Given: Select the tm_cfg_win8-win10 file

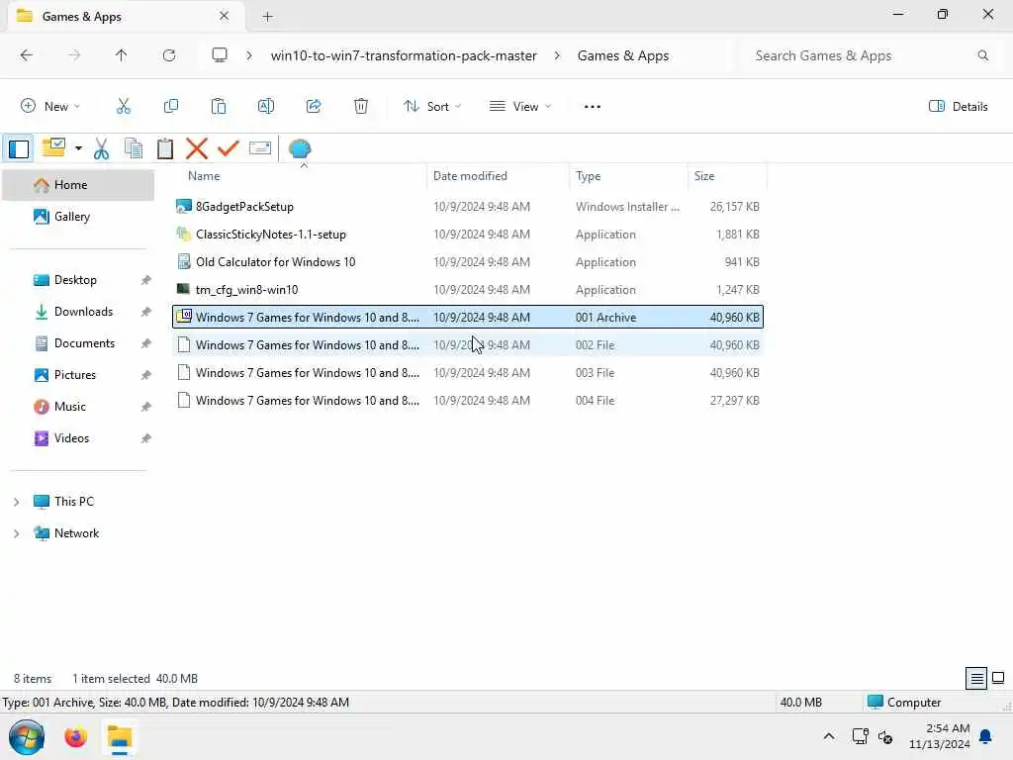Looking at the screenshot, I should (468, 290).
